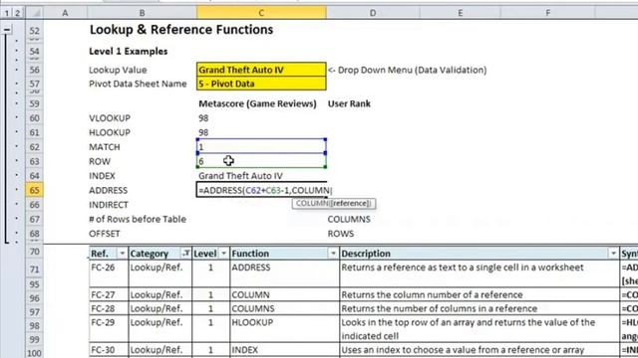Select row 56 header
638x358 pixels.
point(34,70)
